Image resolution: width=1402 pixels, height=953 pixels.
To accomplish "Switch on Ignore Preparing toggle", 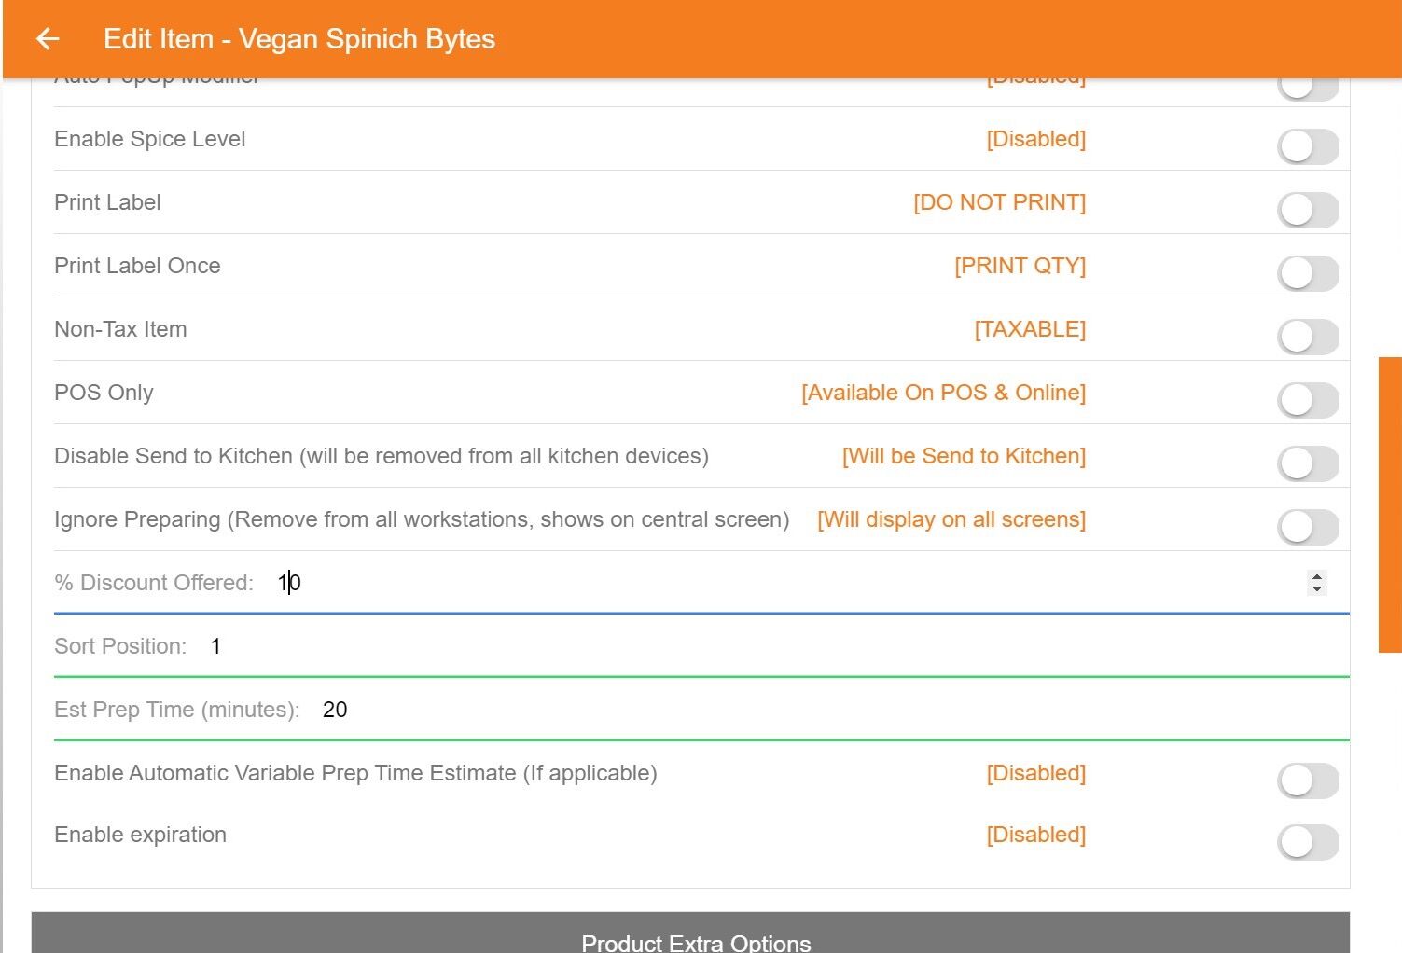I will [x=1307, y=527].
